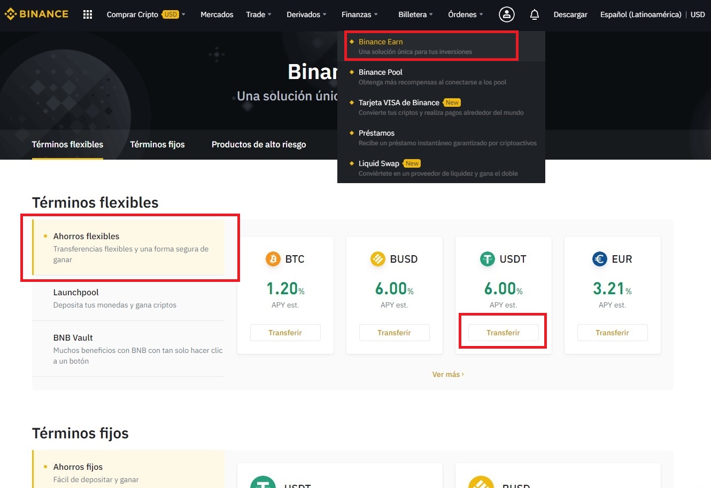The height and width of the screenshot is (488, 711).
Task: Choose Préstamos from the menu
Action: [441, 137]
